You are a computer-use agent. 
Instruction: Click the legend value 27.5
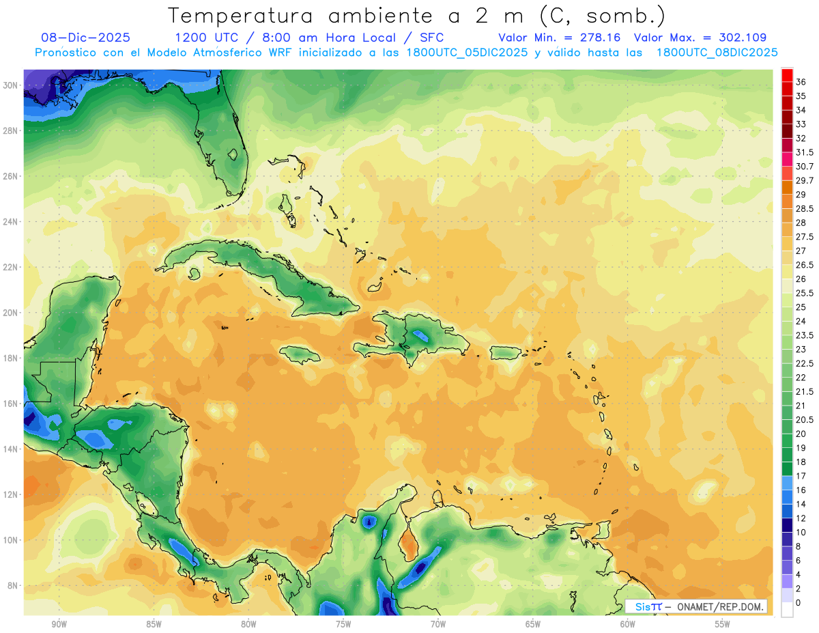(x=805, y=237)
